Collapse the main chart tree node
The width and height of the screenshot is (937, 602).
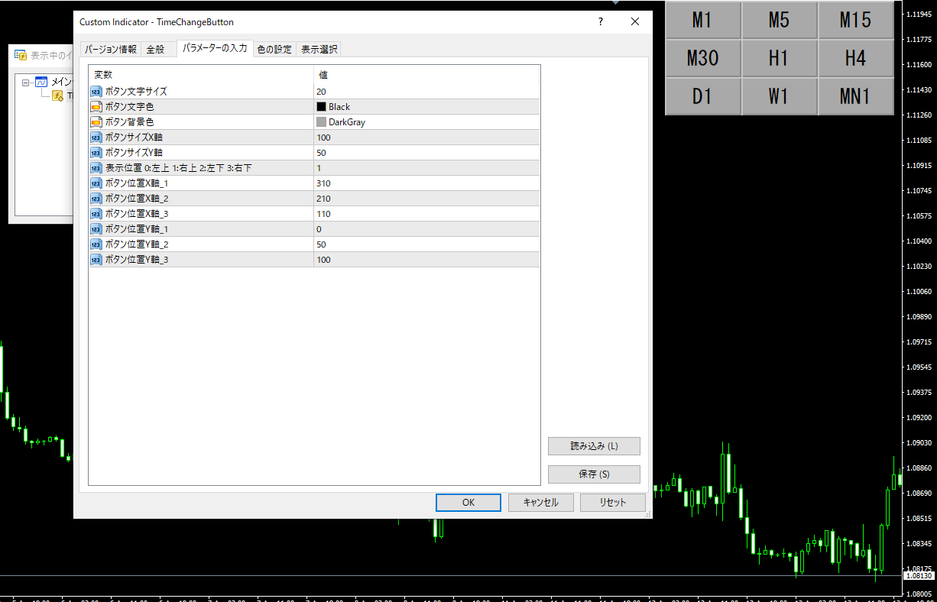(x=25, y=83)
